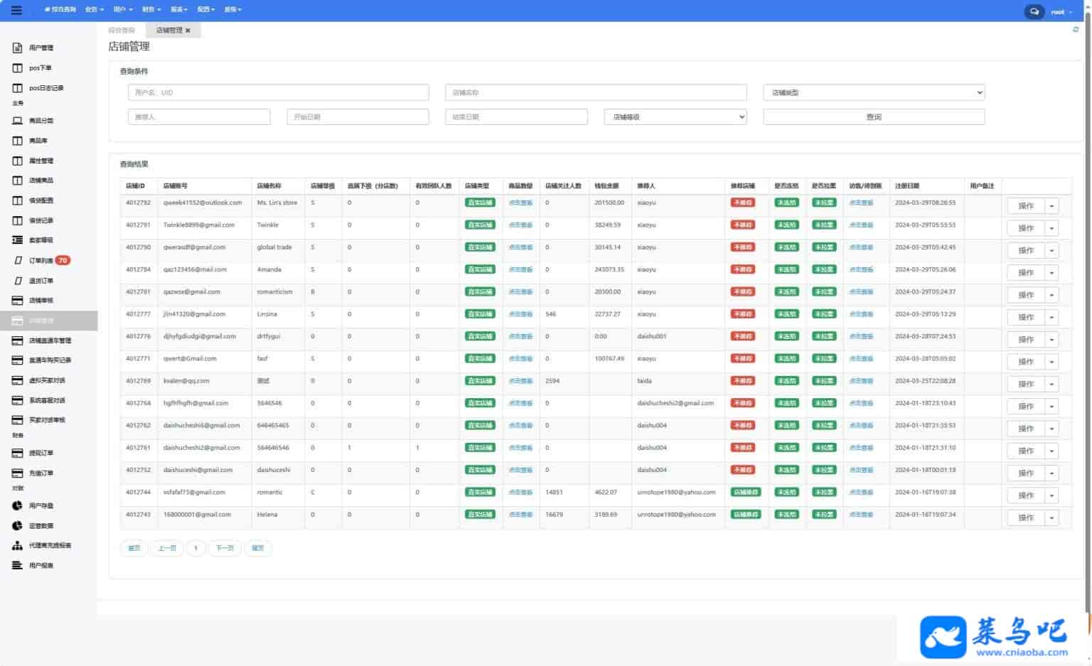Open 用户报表 at the sidebar bottom
This screenshot has height=666, width=1092.
tap(41, 566)
